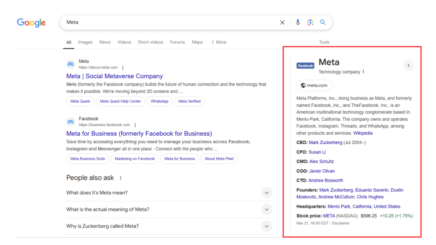Open the three-dot menu beside People also ask
The width and height of the screenshot is (436, 245).
(x=120, y=178)
